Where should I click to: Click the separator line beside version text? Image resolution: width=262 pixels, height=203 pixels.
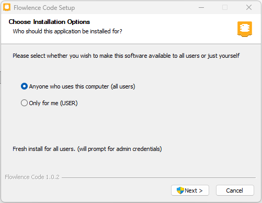[x=158, y=177]
